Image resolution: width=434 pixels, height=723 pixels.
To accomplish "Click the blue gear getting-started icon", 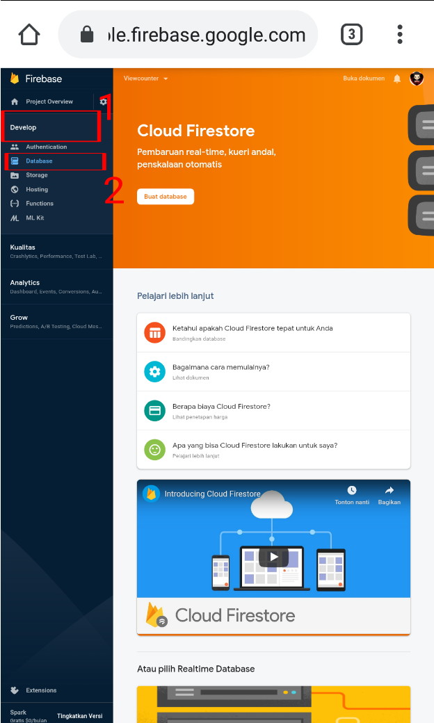I will [x=155, y=372].
